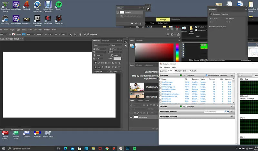Image resolution: width=258 pixels, height=151 pixels.
Task: Click the Photoshop icon in taskbar
Action: 128,148
